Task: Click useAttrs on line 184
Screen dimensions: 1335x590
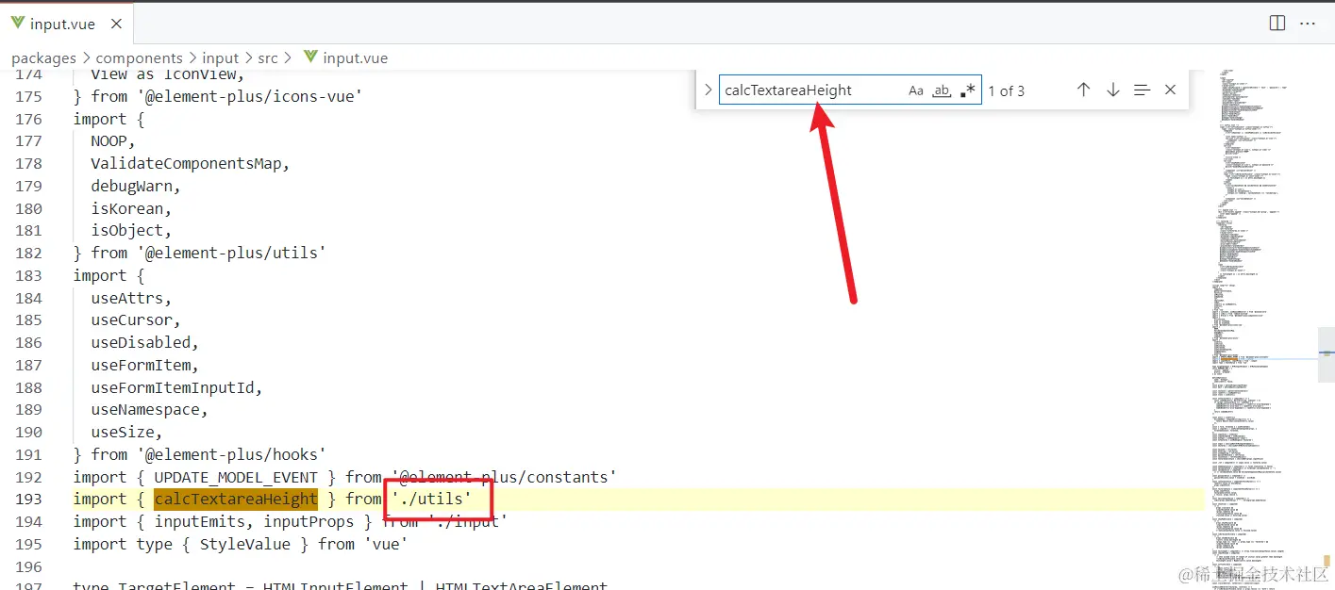Action: (x=127, y=298)
